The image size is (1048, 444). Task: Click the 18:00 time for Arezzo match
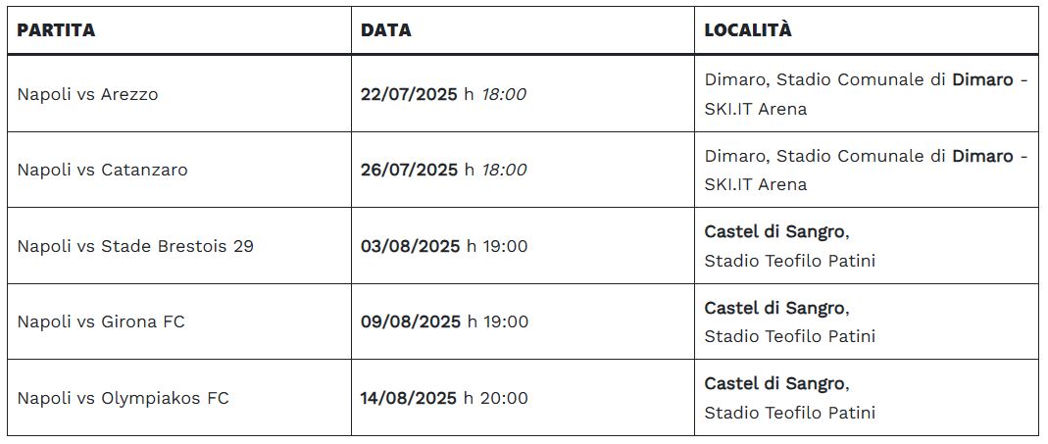pyautogui.click(x=504, y=95)
